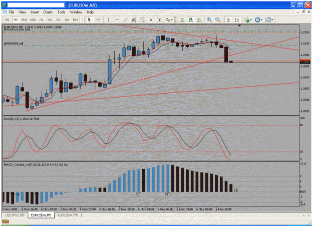Open the View menu
This screenshot has height=226, width=313.
tap(23, 12)
